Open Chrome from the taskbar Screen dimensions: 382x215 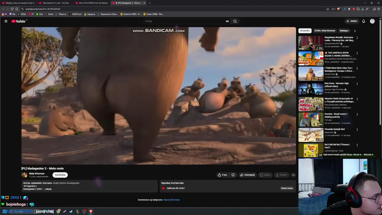(58, 211)
